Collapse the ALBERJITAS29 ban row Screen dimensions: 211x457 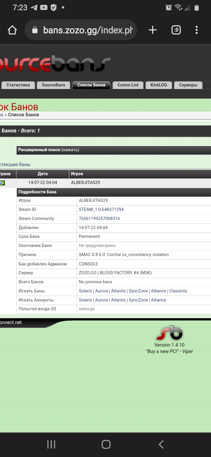pos(86,183)
